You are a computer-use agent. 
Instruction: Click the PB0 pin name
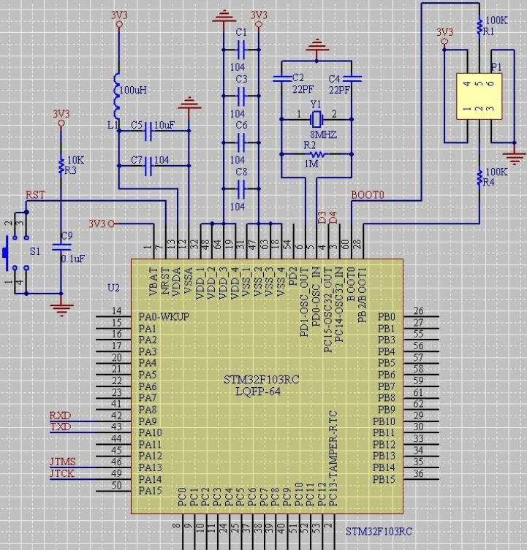click(x=387, y=317)
